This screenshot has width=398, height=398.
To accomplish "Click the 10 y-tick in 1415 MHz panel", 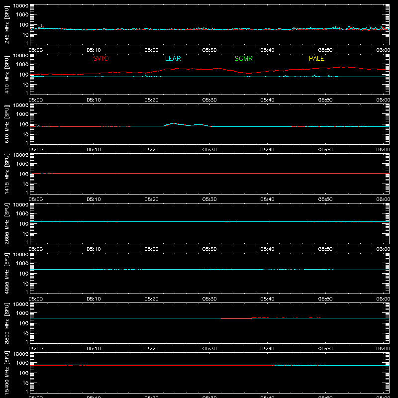I will 25,184.
